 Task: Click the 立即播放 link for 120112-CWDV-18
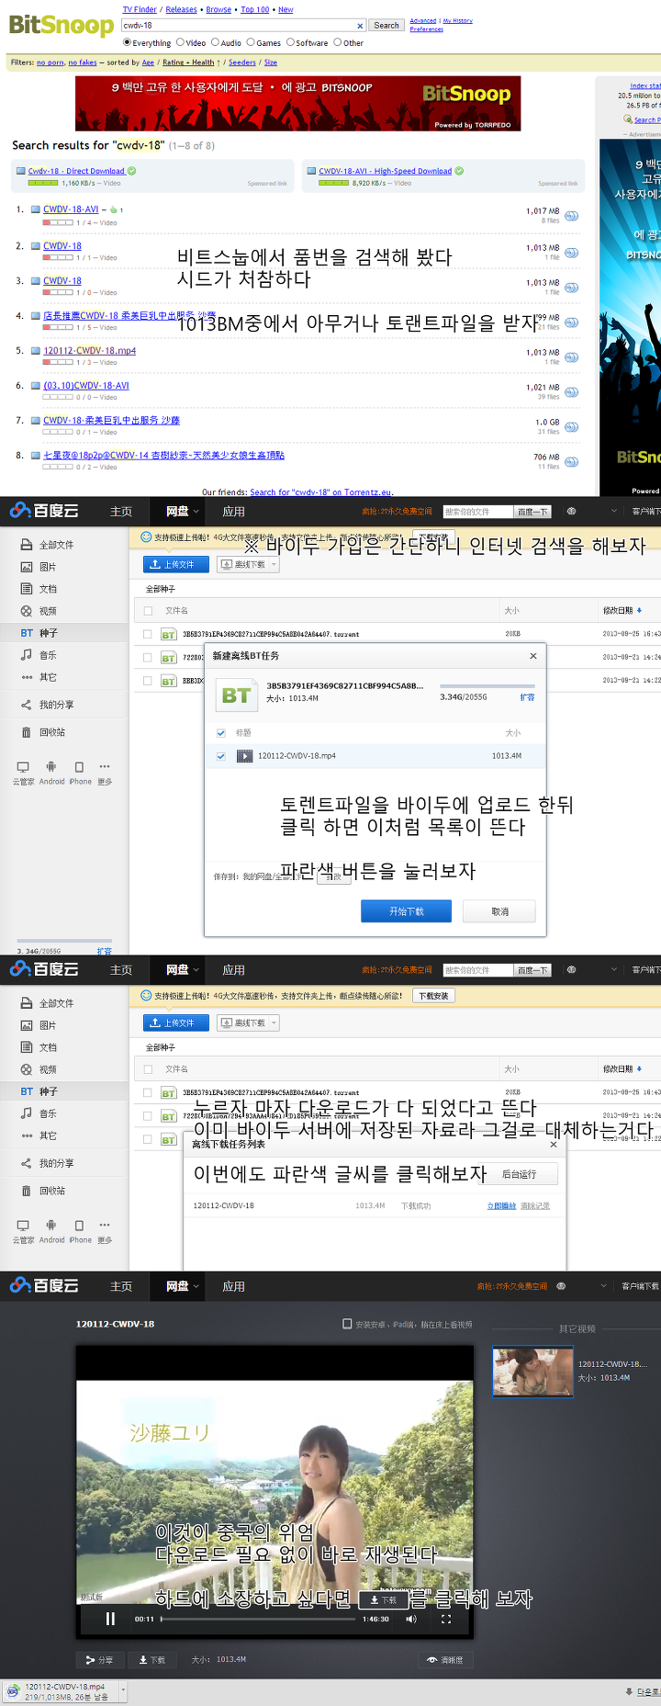[501, 1205]
